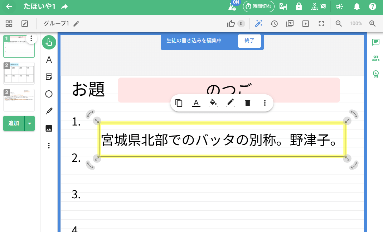Open more options in floating text toolbar
The image size is (383, 232).
click(x=265, y=103)
